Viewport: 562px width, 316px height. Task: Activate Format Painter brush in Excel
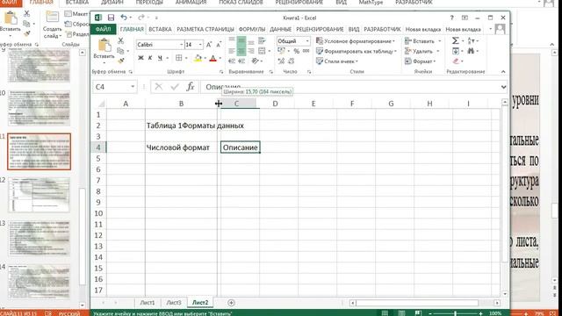121,61
